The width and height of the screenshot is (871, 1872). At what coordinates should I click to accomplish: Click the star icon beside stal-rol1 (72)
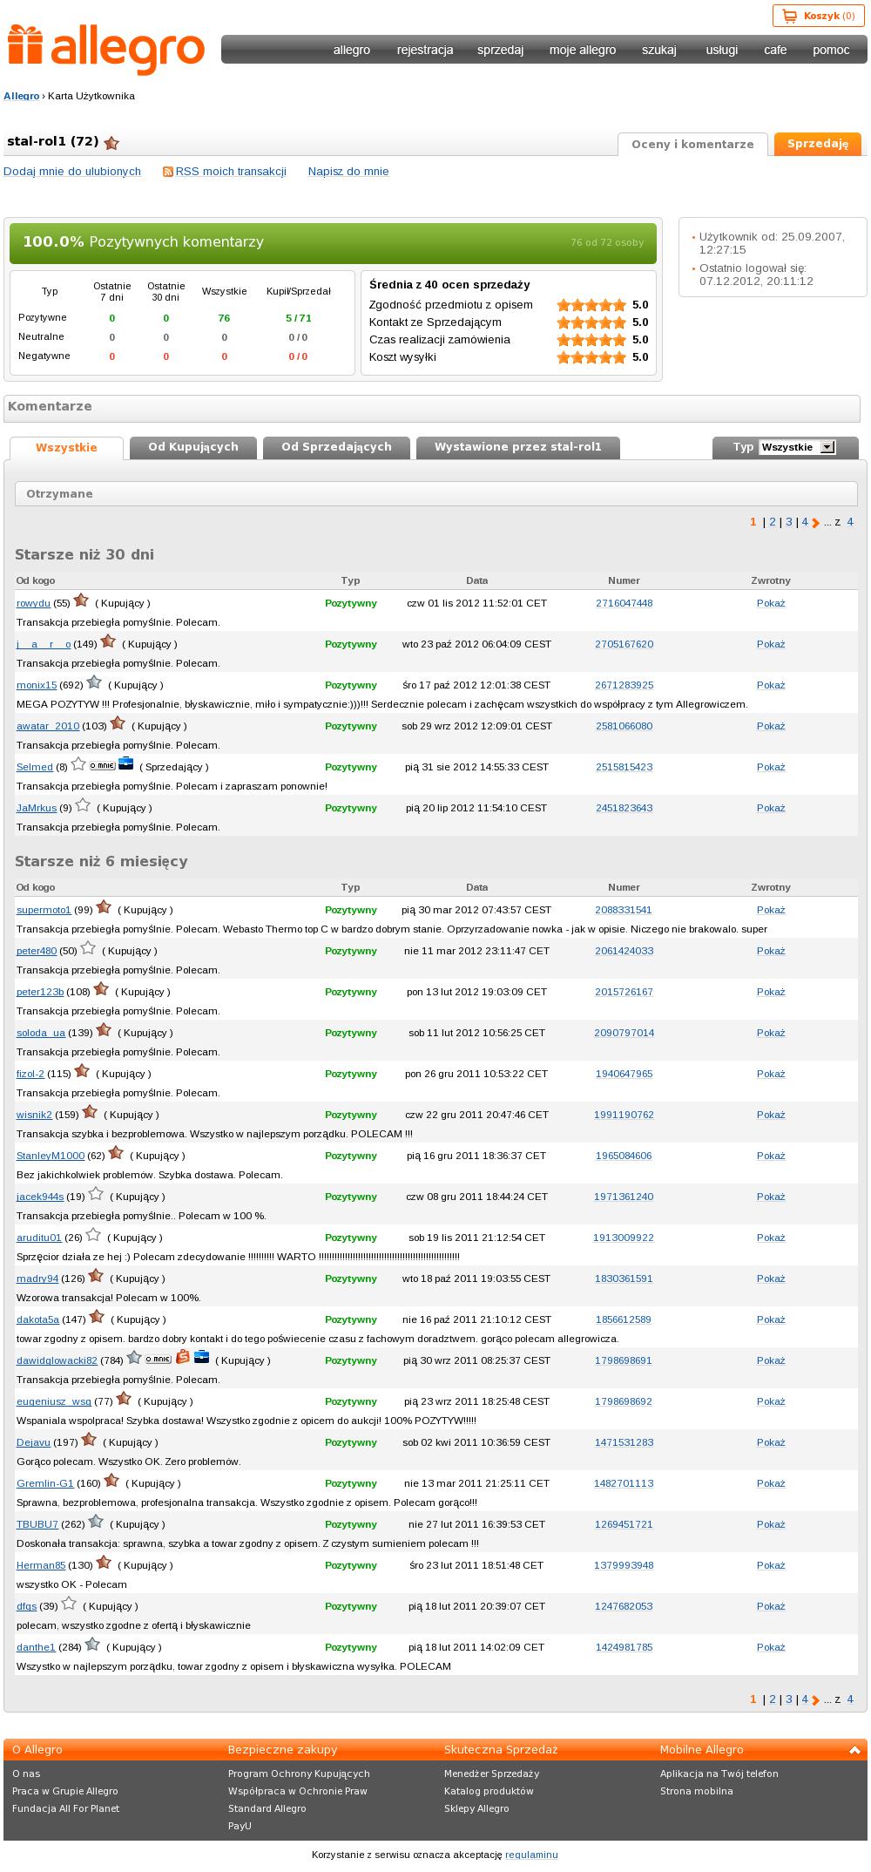pyautogui.click(x=111, y=143)
